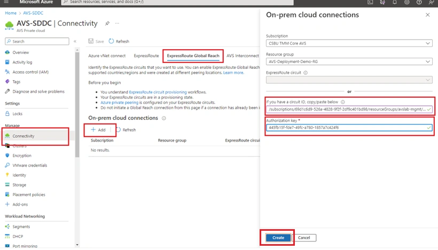Select the ExpressRoute Global Reach tab
The image size is (438, 250).
(x=193, y=56)
